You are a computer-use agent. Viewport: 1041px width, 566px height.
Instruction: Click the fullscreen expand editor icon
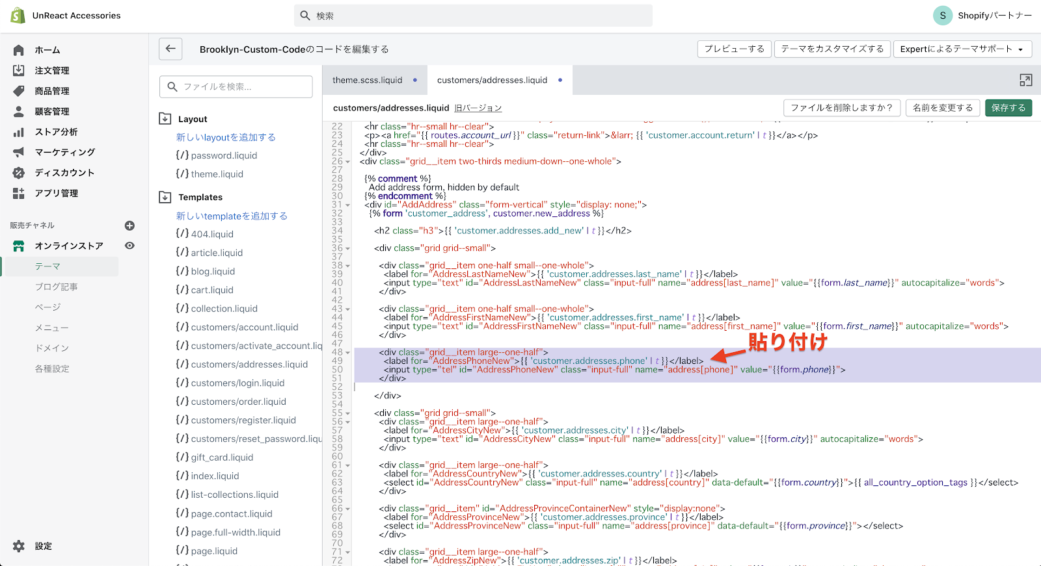tap(1025, 80)
